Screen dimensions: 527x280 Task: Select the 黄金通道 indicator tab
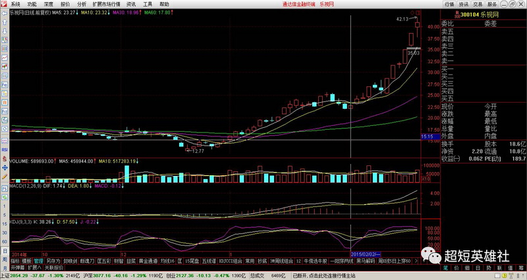coord(147,261)
